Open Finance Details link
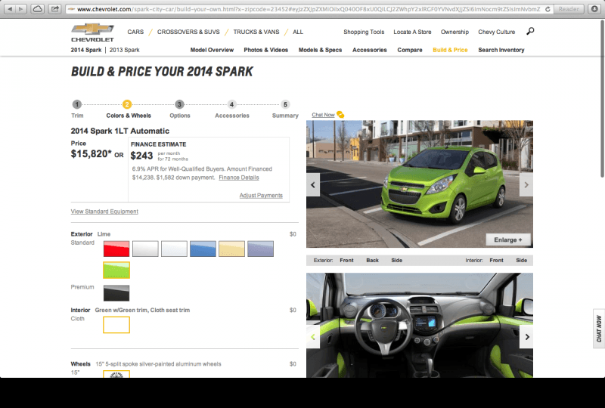The height and width of the screenshot is (408, 605). [x=239, y=178]
